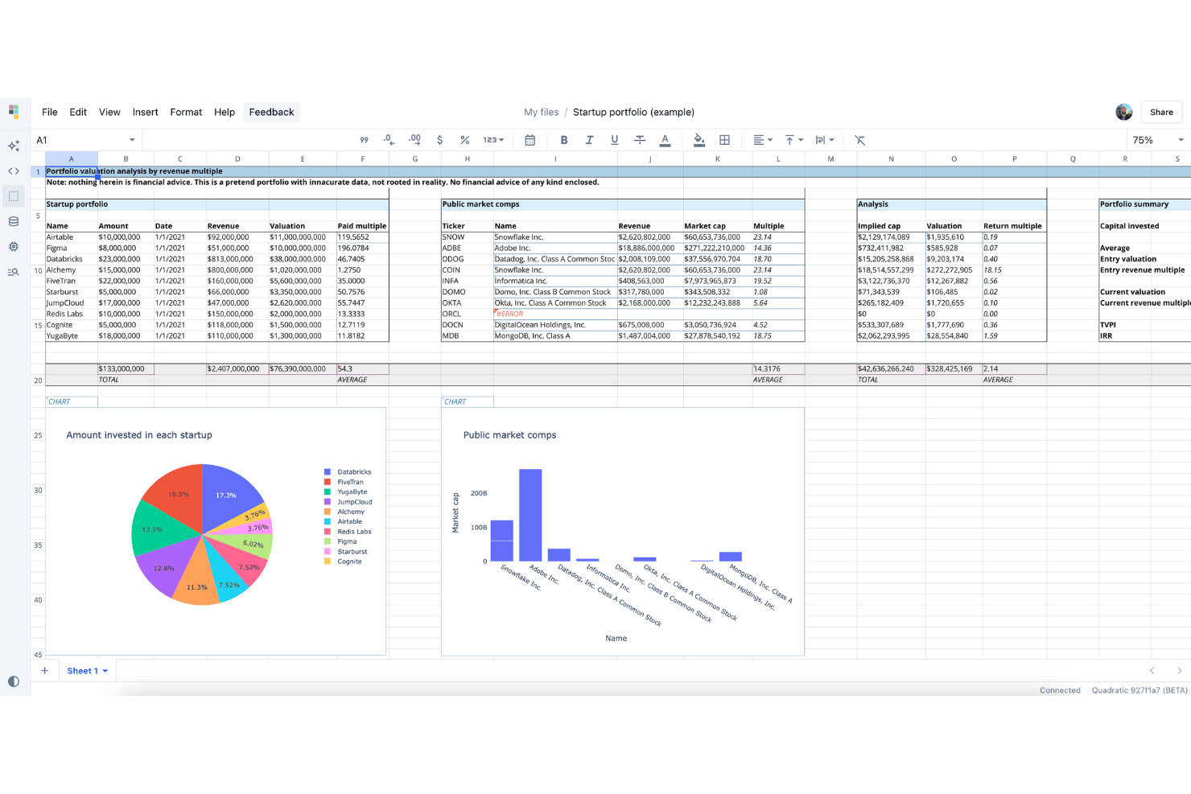Open the text color picker

coord(665,140)
